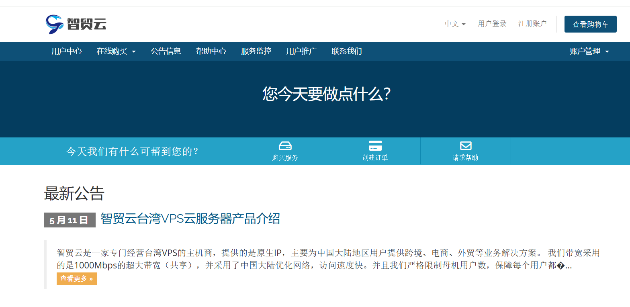Click the 5月11日 date badge
This screenshot has width=630, height=307.
coord(70,220)
